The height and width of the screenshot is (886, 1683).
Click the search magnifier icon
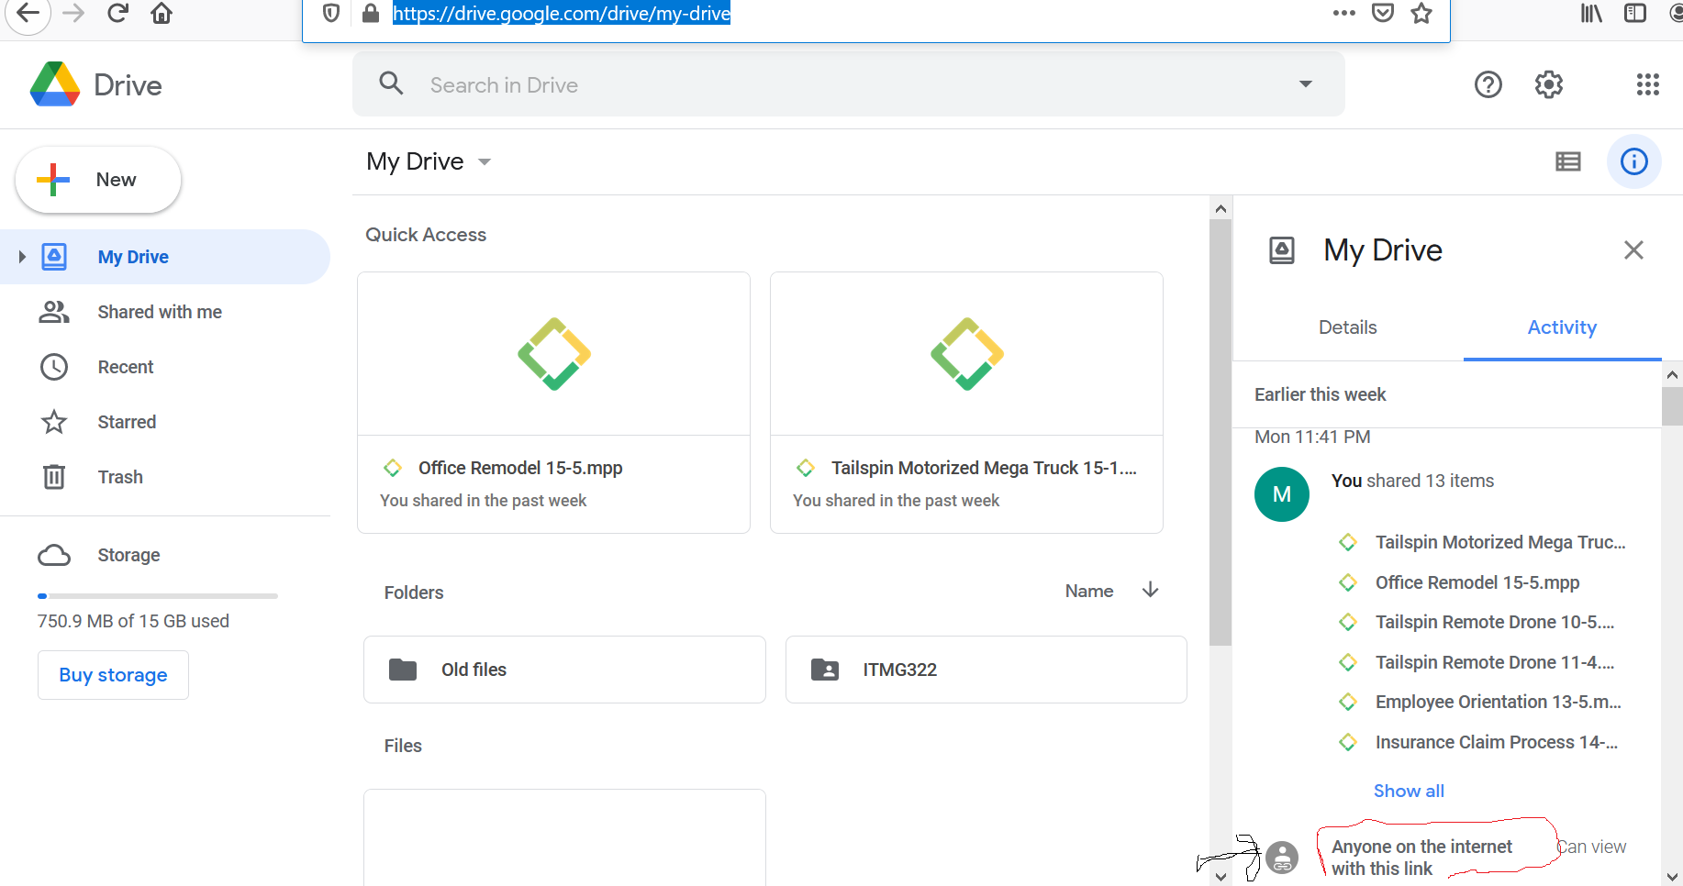(391, 83)
